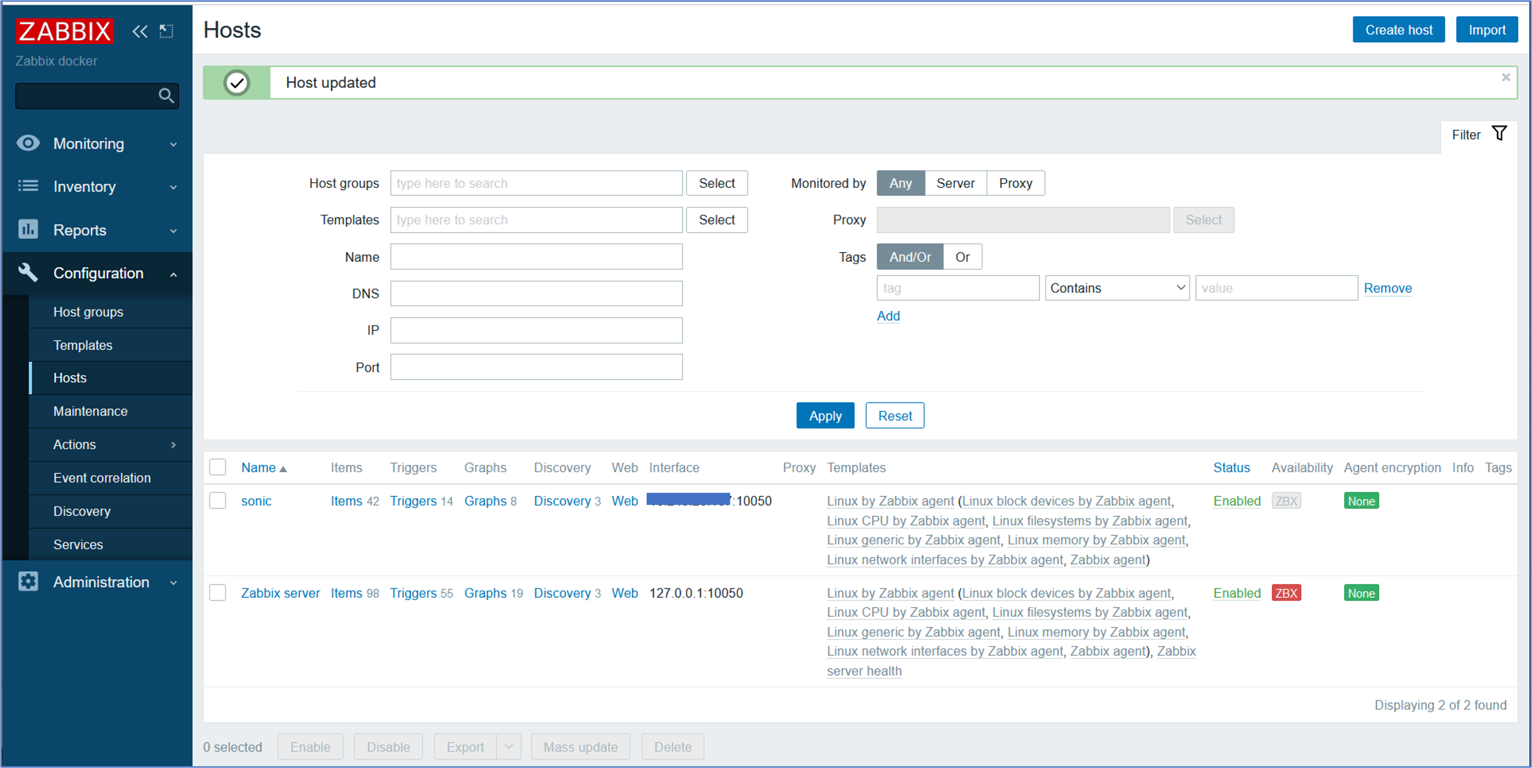Click Select next to Templates

[x=717, y=220]
